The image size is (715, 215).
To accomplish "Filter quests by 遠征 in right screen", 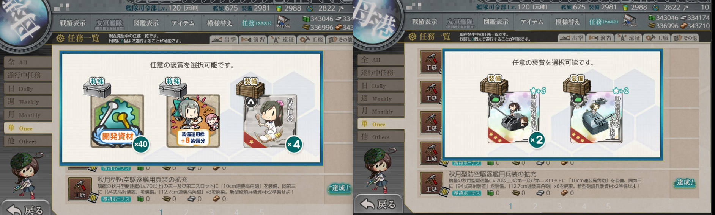I will click(628, 38).
